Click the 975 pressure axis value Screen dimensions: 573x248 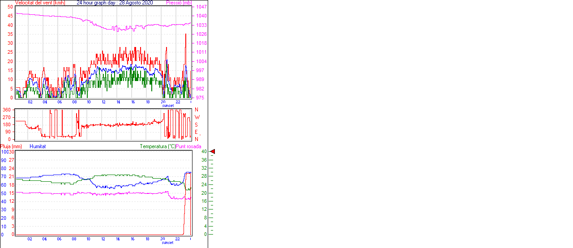tap(200, 98)
